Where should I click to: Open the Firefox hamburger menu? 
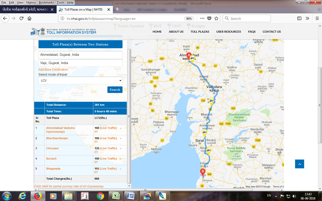pos(317,18)
